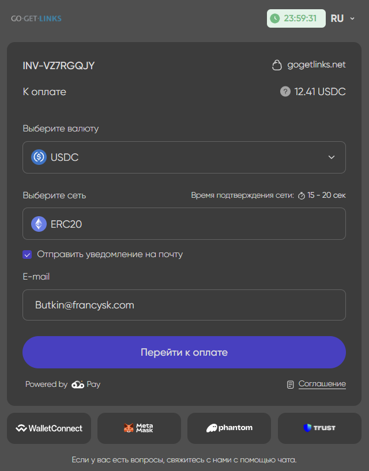Open the Соглашение agreement link
The height and width of the screenshot is (471, 369).
click(x=322, y=384)
